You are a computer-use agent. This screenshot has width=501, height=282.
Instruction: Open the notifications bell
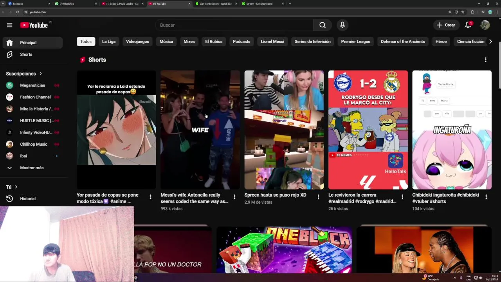[x=468, y=25]
